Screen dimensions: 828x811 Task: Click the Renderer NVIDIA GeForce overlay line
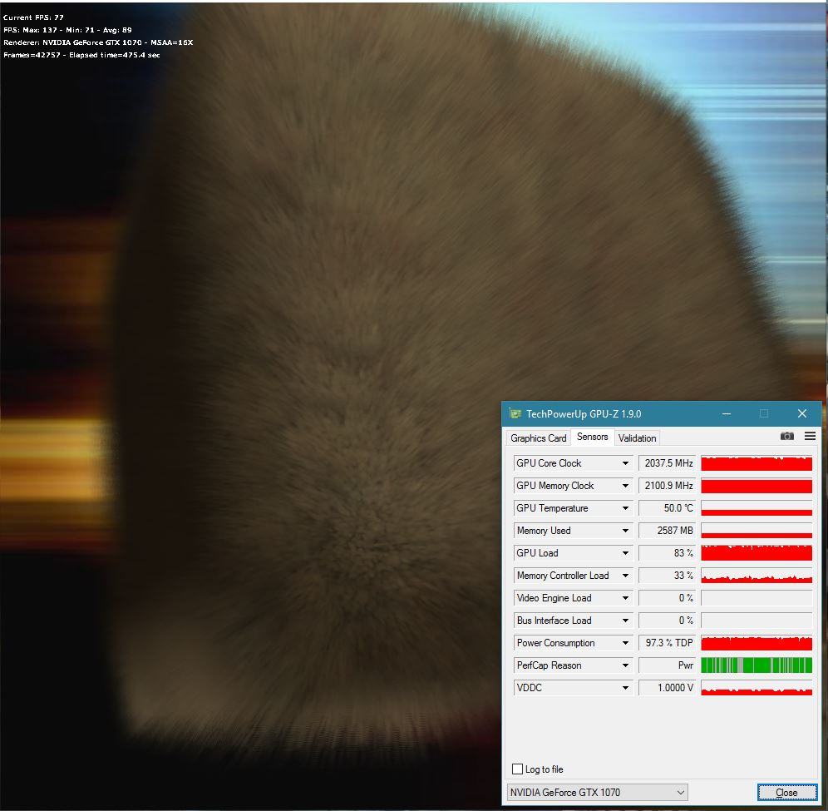pos(98,42)
